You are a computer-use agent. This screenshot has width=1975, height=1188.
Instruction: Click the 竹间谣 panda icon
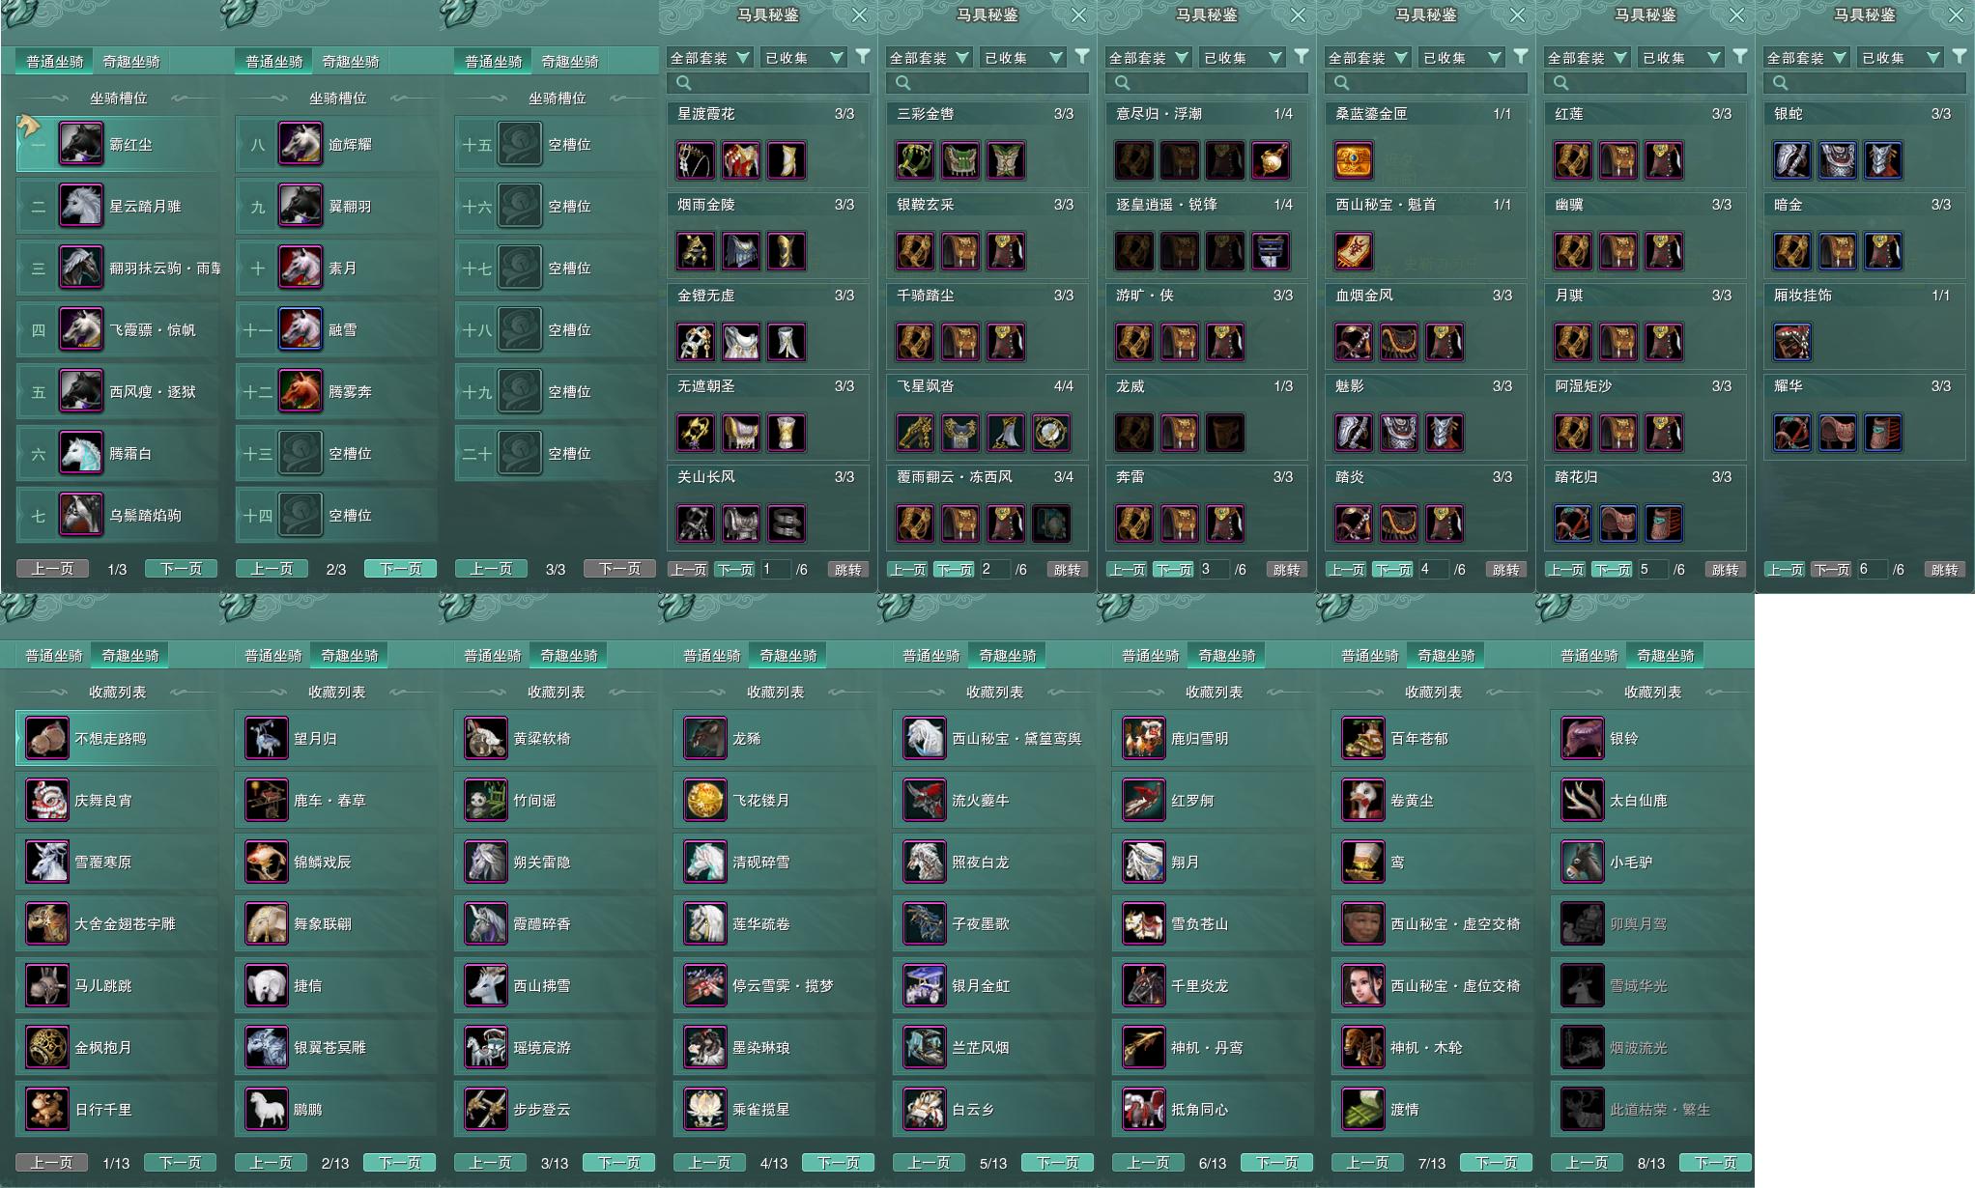coord(485,800)
